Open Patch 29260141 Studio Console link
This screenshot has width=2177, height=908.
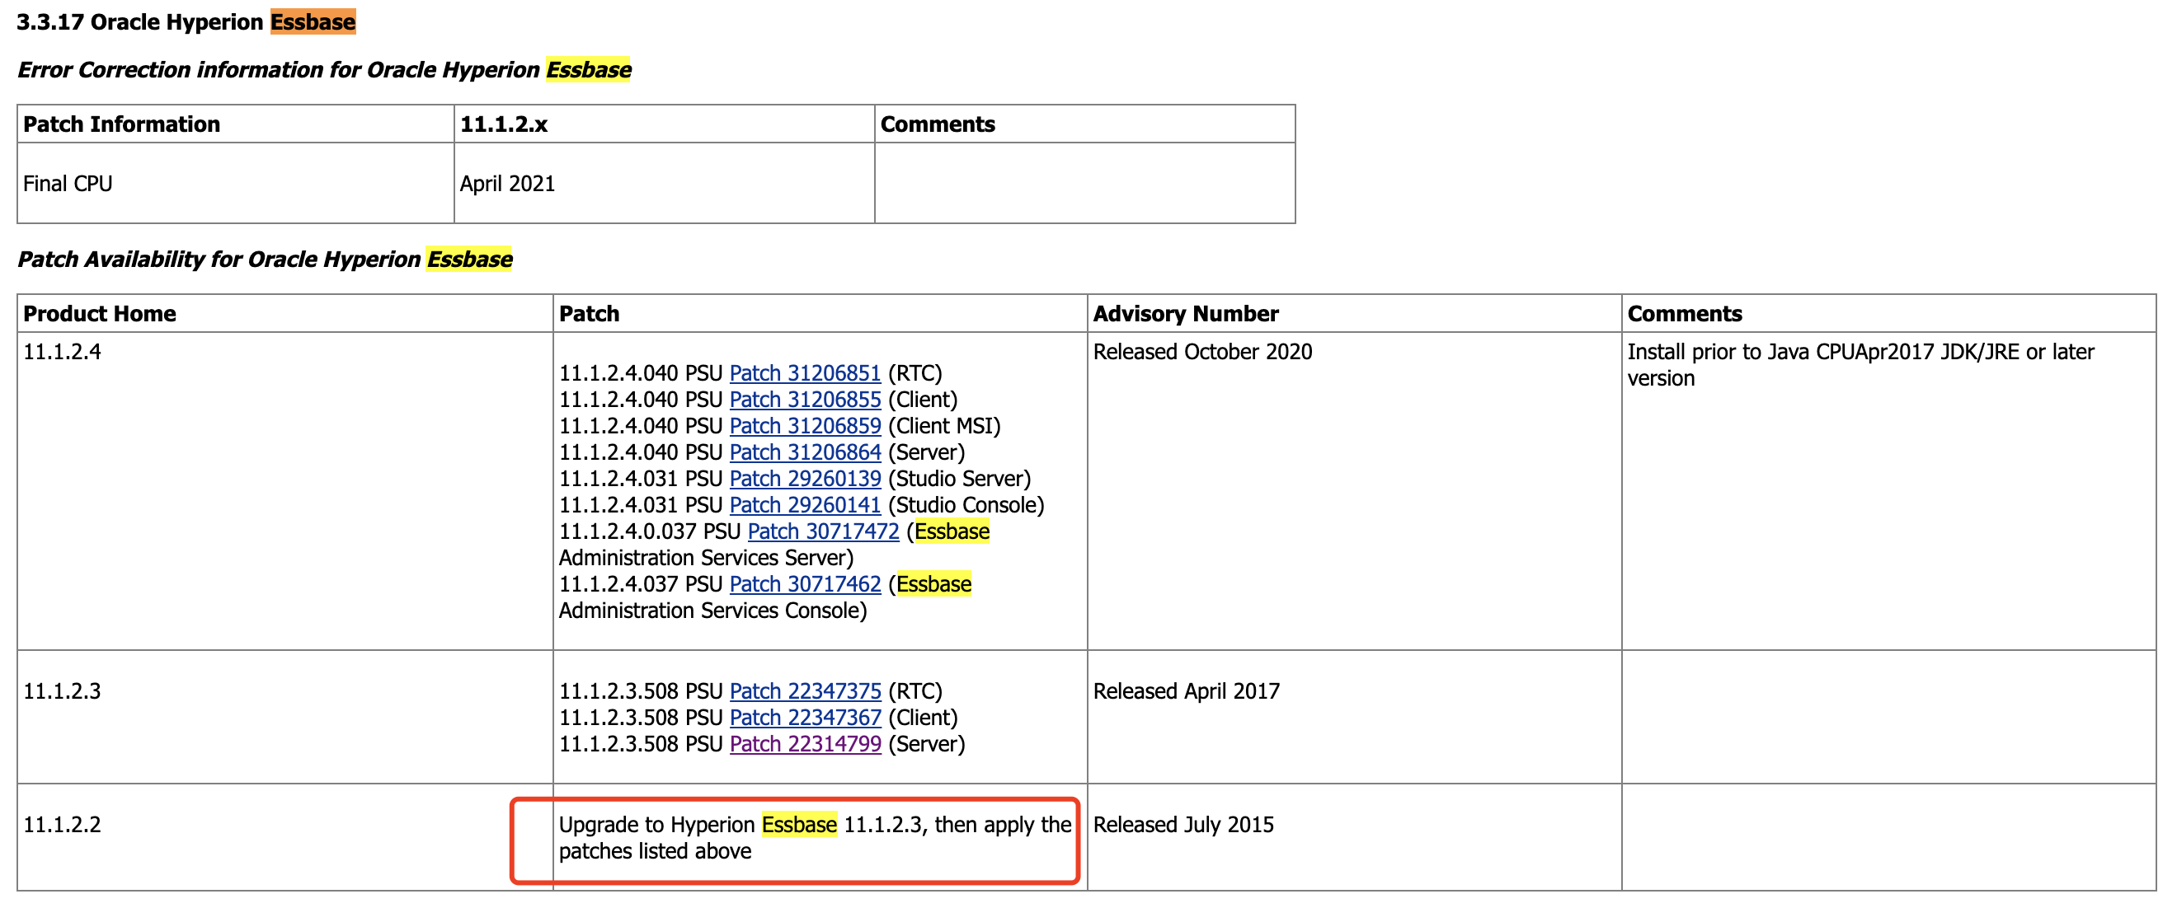(x=805, y=505)
